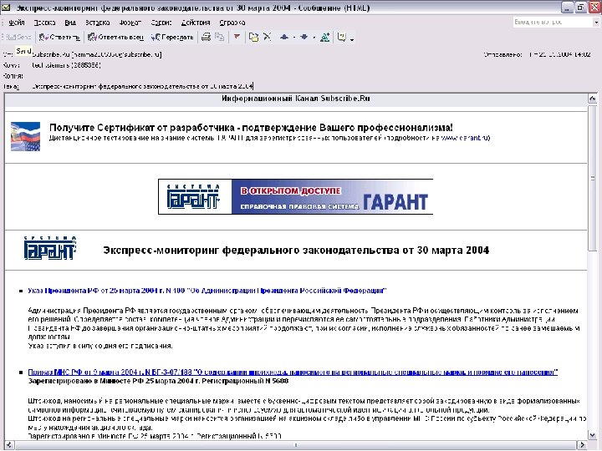Click the recipient name in the Кому line
Image resolution: width=602 pixels, height=451 pixels.
(x=66, y=65)
